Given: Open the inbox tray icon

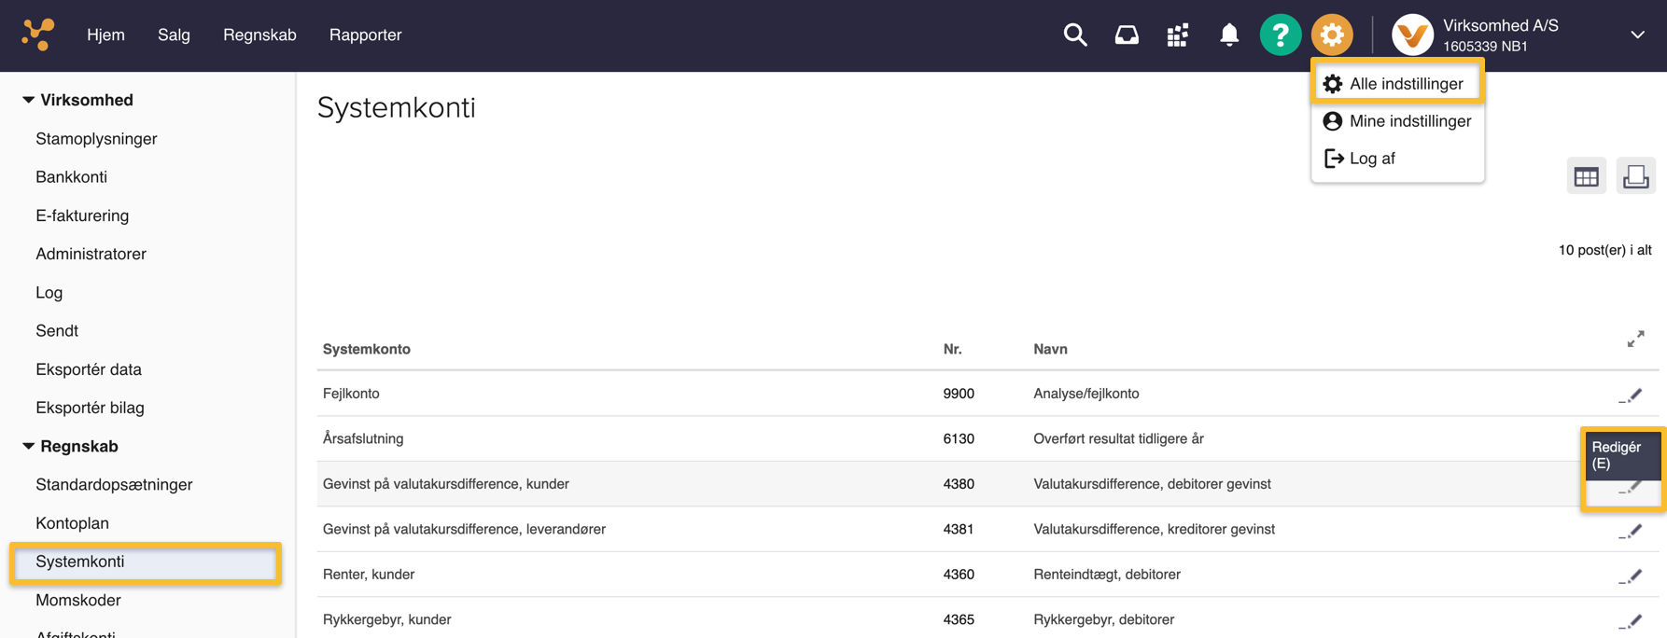Looking at the screenshot, I should tap(1127, 35).
